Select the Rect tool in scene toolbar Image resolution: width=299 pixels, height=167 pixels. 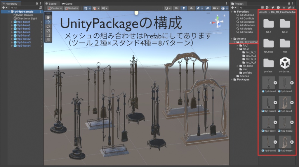(x=48, y=35)
